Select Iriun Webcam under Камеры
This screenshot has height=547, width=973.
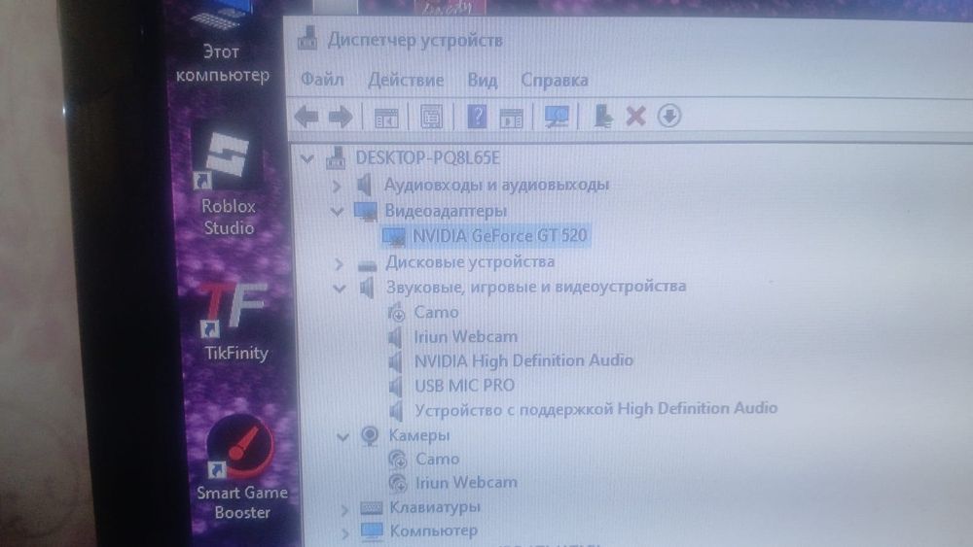pyautogui.click(x=466, y=483)
